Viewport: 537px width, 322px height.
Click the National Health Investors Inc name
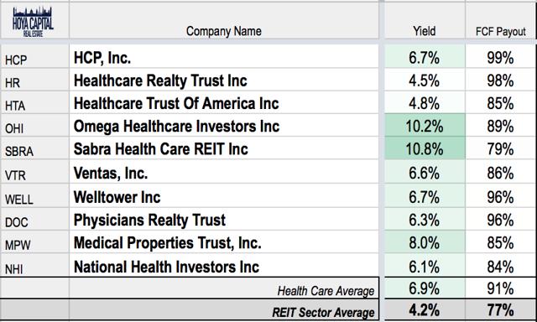point(166,267)
